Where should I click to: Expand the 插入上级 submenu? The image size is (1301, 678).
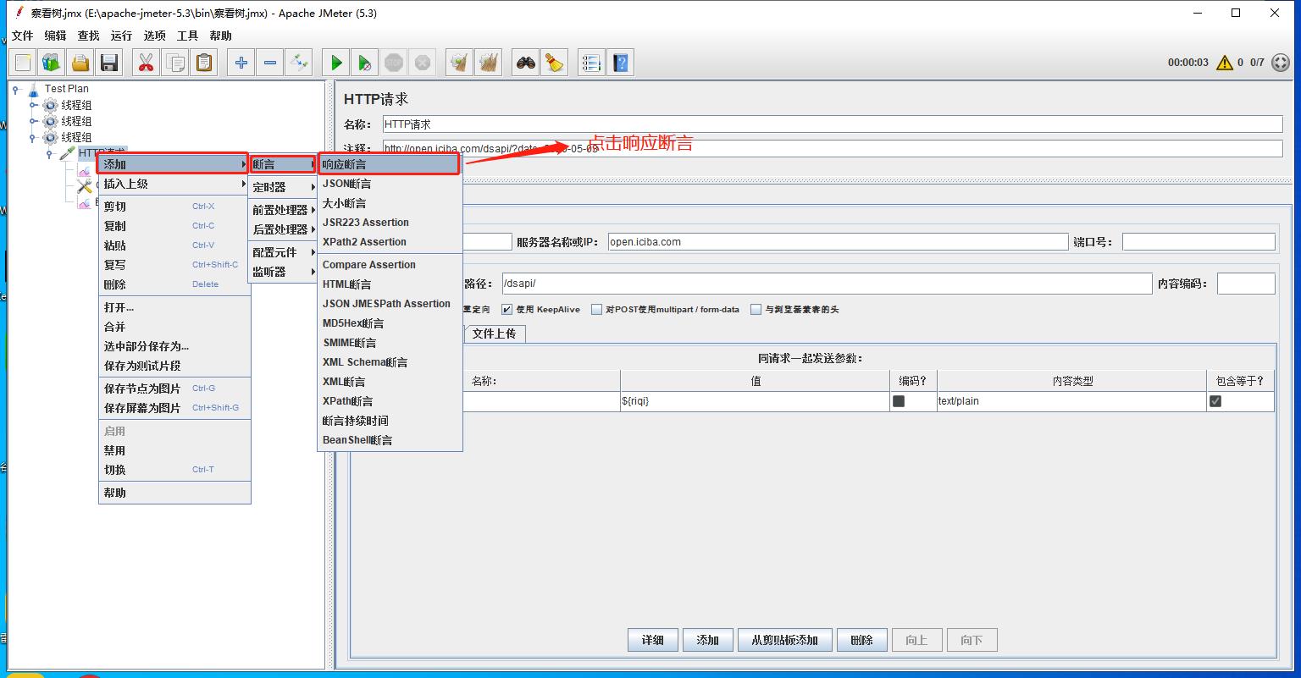point(174,184)
